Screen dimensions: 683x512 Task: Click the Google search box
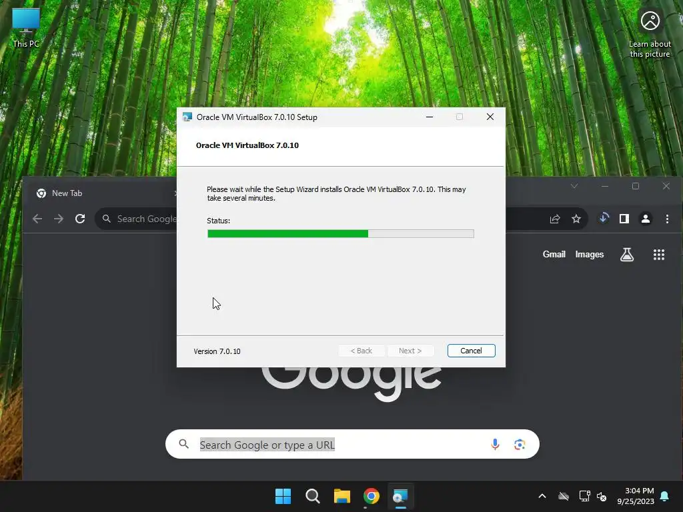(x=352, y=444)
